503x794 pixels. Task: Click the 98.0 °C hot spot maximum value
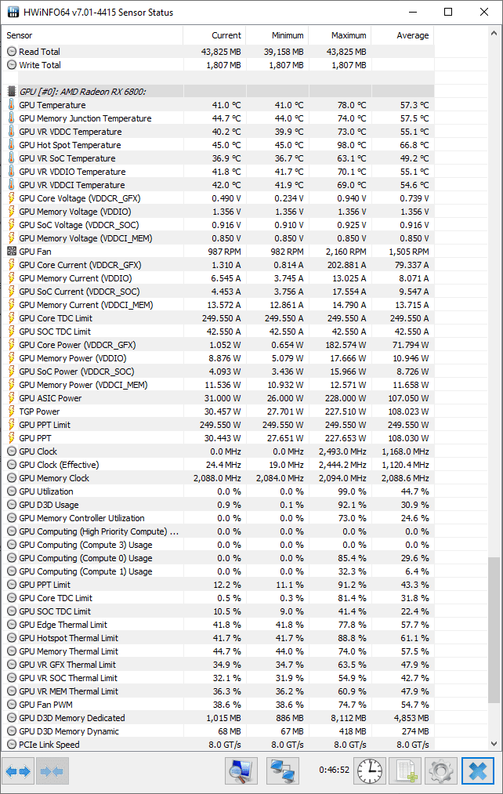(352, 145)
